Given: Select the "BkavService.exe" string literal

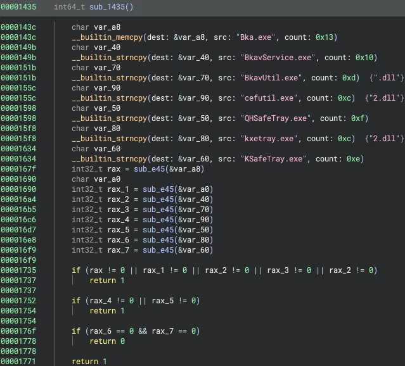Looking at the screenshot, I should (x=278, y=58).
